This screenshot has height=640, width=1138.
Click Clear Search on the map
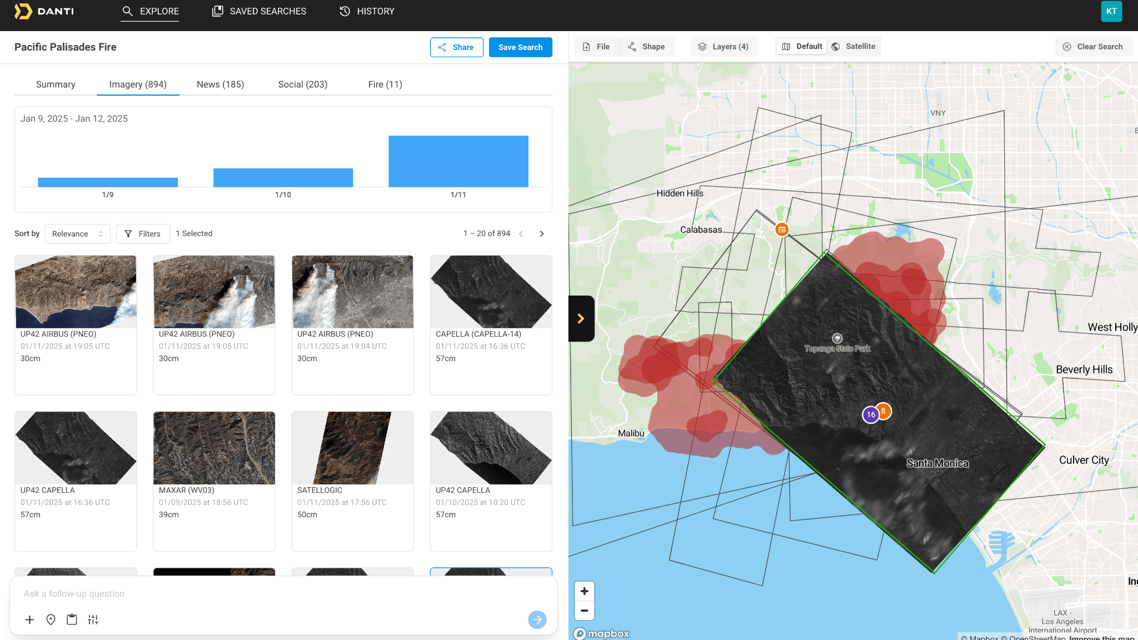click(x=1093, y=47)
